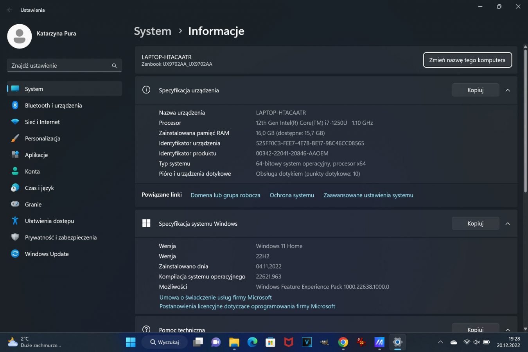Click the Prywatność i zabezpieczenia shield icon

pyautogui.click(x=15, y=237)
